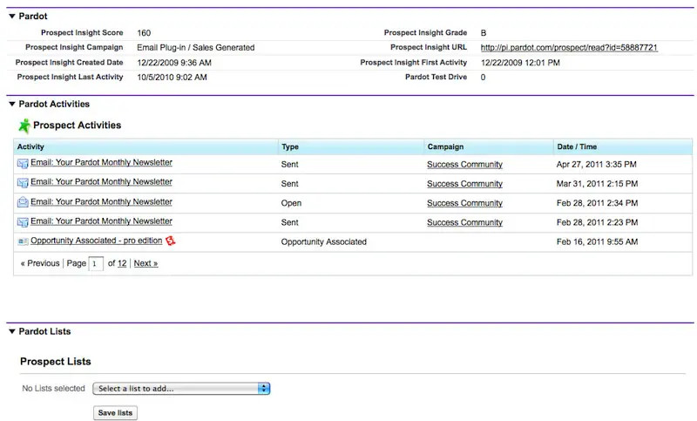The image size is (697, 421).
Task: Click the email icon in the 2:23 PM row
Action: (x=23, y=222)
